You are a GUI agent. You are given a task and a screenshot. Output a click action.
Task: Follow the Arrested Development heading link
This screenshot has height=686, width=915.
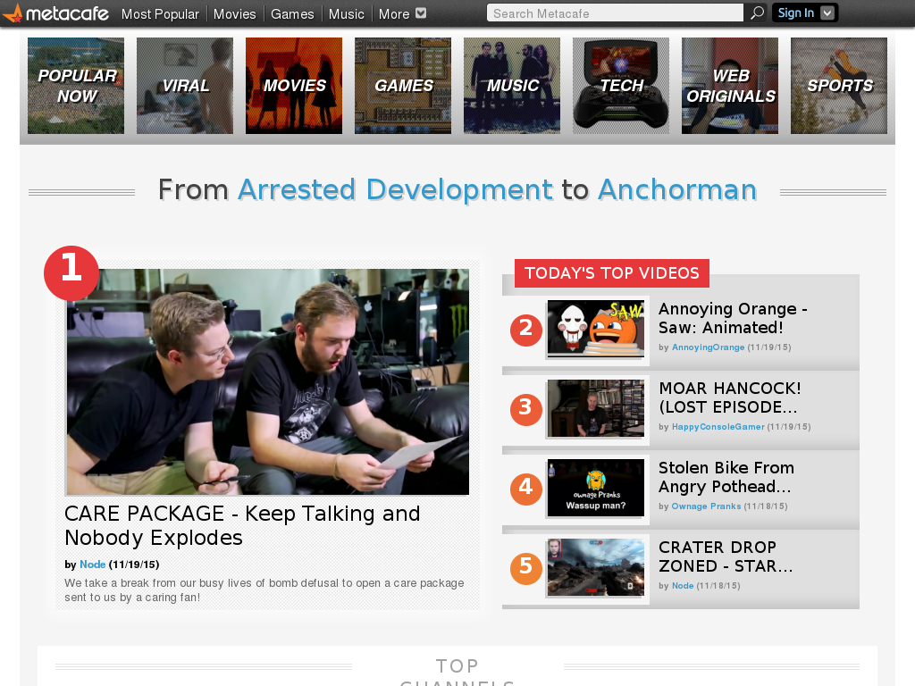click(395, 190)
